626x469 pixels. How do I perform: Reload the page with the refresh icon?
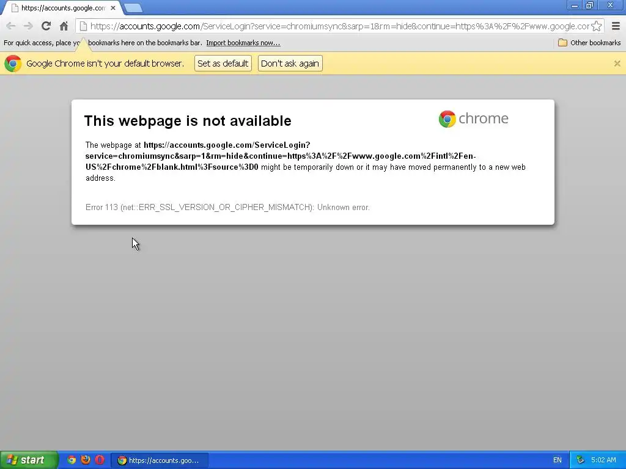click(46, 26)
